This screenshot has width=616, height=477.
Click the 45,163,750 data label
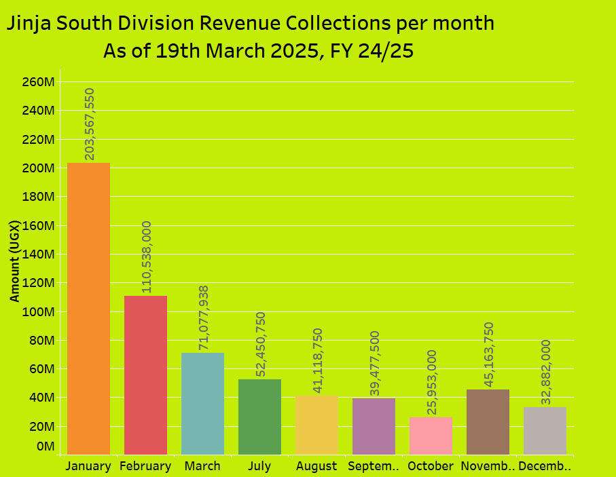pyautogui.click(x=488, y=355)
